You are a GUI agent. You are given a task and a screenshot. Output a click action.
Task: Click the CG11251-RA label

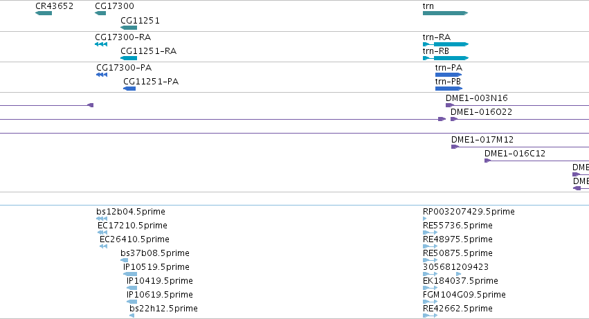click(148, 51)
